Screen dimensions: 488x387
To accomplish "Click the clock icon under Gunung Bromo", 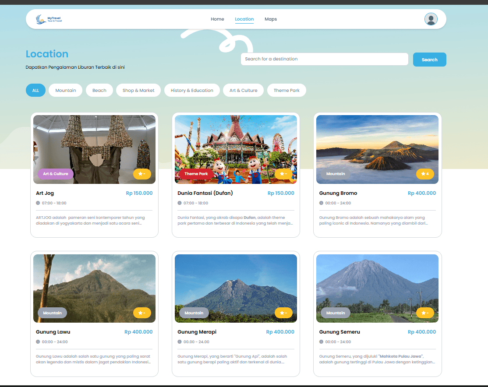I will (321, 203).
